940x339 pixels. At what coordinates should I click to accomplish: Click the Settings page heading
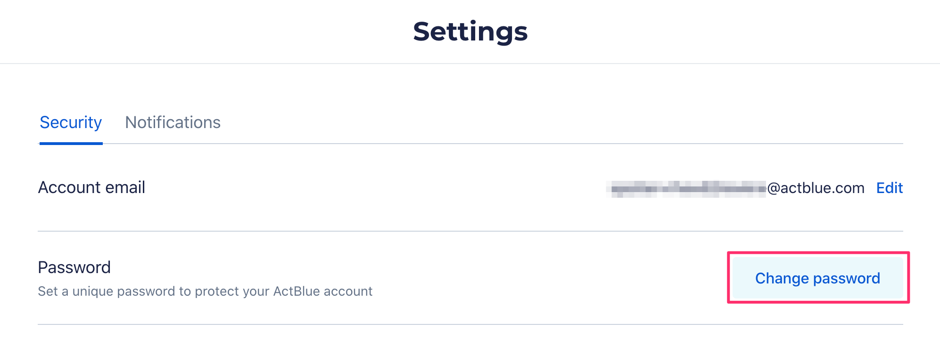[x=470, y=32]
